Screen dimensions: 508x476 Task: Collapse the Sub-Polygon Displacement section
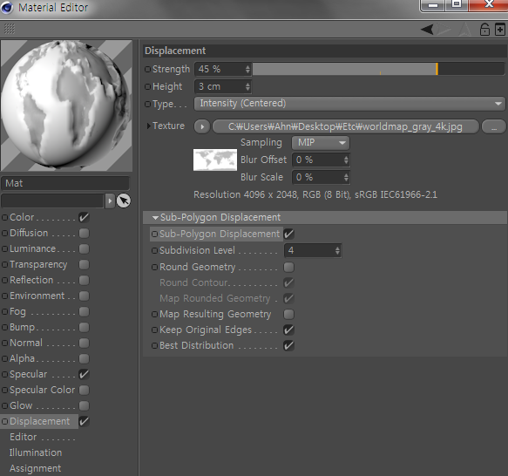coord(155,218)
